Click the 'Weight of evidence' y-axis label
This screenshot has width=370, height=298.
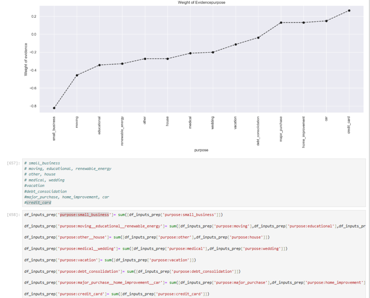pyautogui.click(x=26, y=60)
